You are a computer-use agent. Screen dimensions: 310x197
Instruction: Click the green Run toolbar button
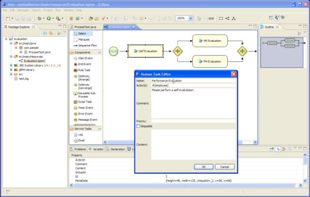tap(49, 19)
